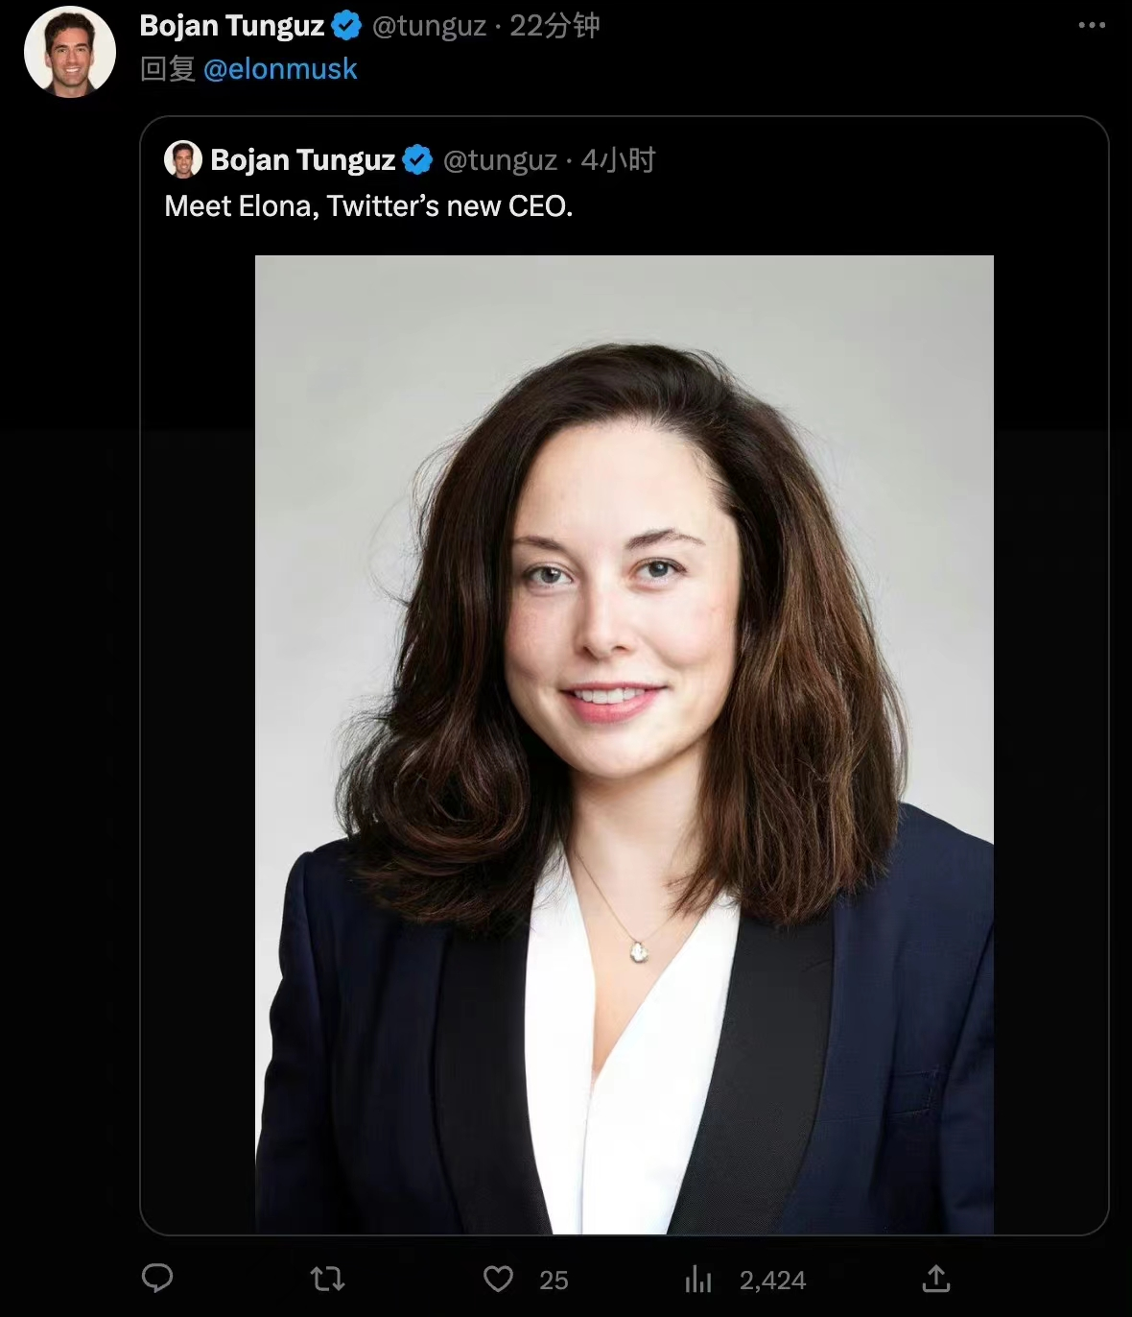Screen dimensions: 1132x1317
Task: Open the views analytics bar chart icon
Action: [698, 1279]
